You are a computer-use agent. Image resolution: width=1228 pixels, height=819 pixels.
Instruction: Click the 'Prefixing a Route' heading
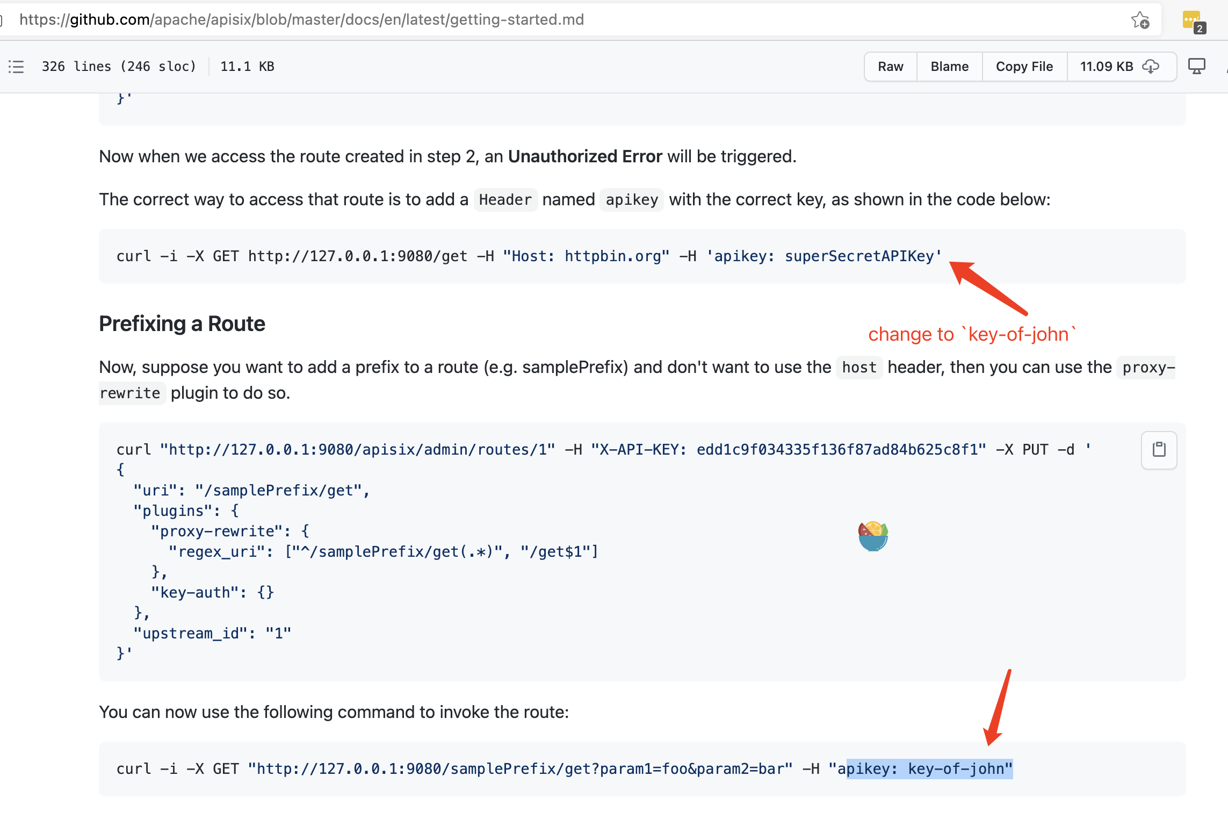[182, 324]
